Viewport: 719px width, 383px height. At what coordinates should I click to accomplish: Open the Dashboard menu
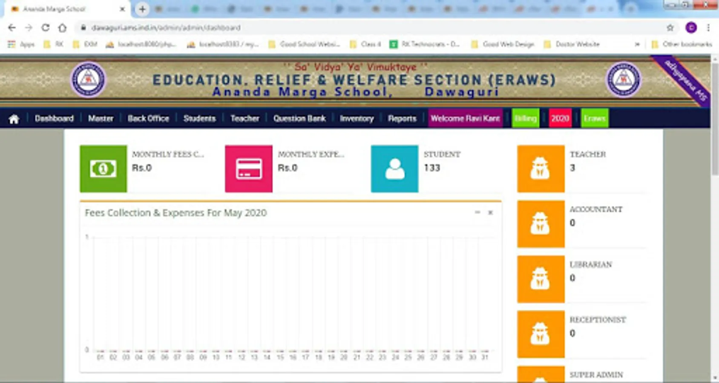point(54,118)
